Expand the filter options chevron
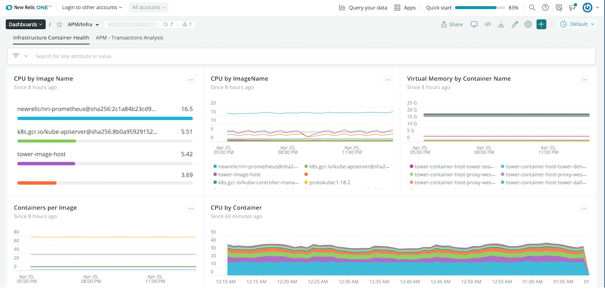The image size is (605, 290). point(26,56)
